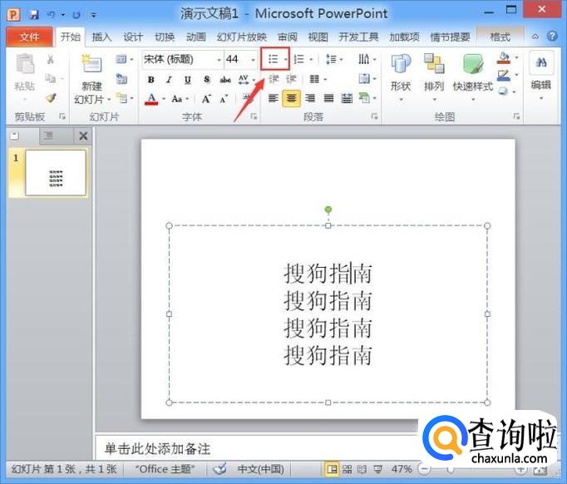
Task: Click the Save icon in quick access toolbar
Action: (34, 15)
